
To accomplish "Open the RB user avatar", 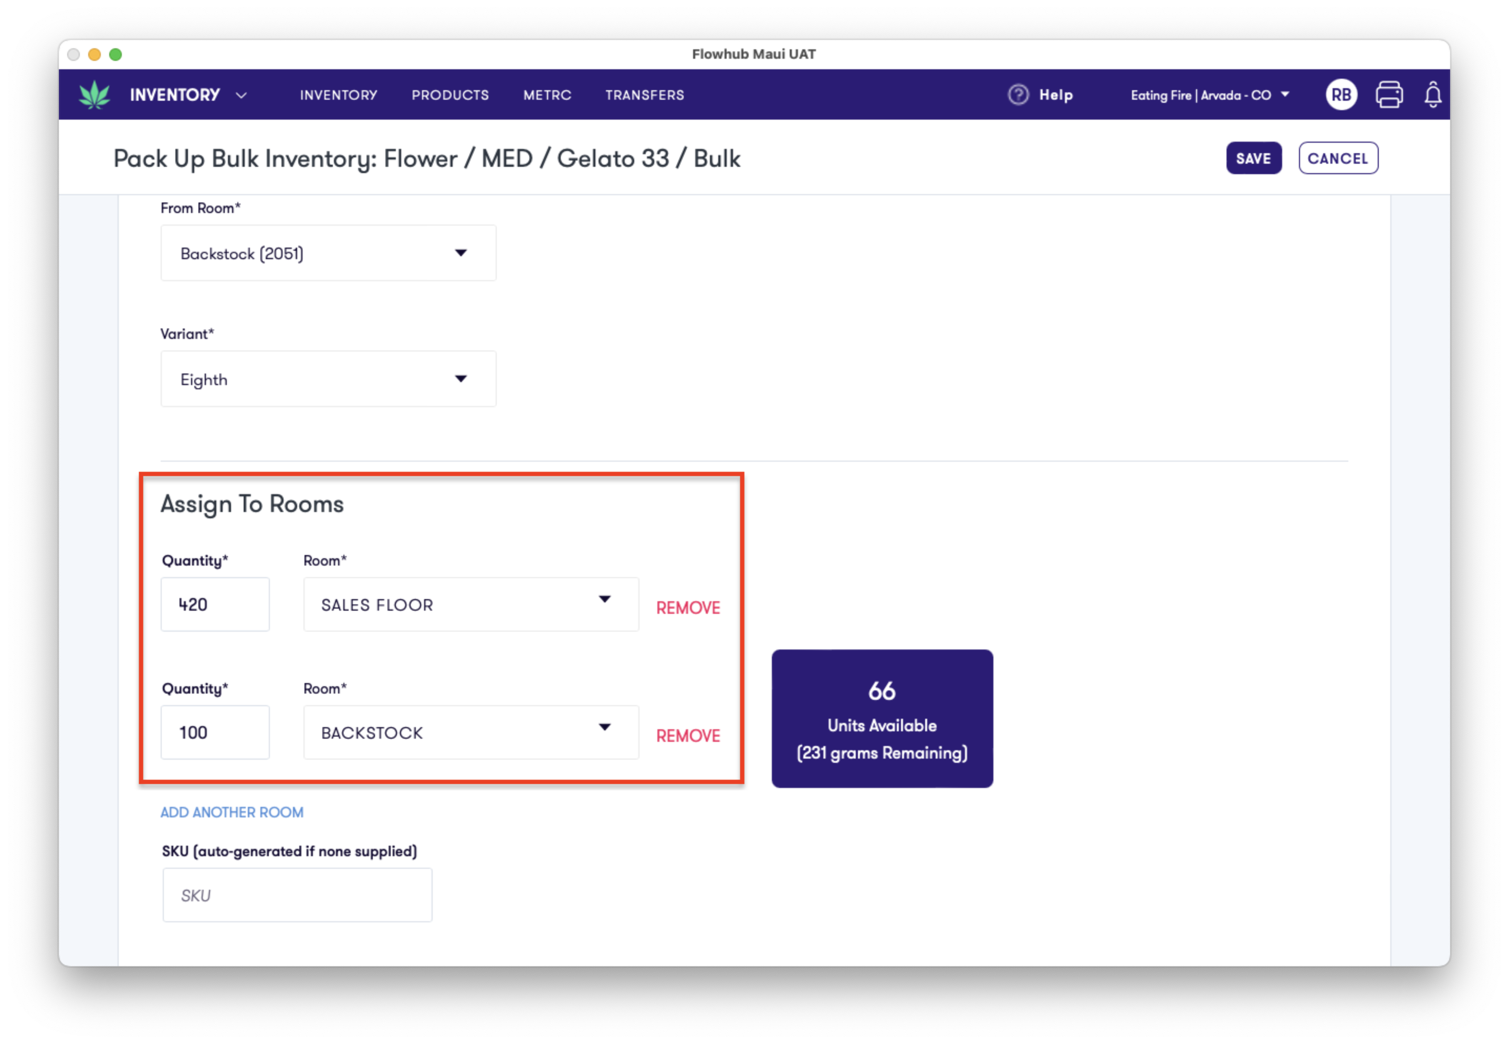I will tap(1341, 95).
